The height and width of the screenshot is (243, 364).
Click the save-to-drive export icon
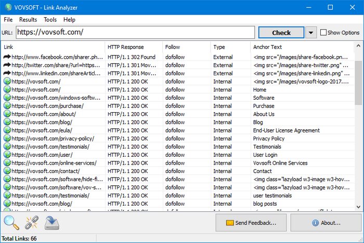click(x=52, y=223)
